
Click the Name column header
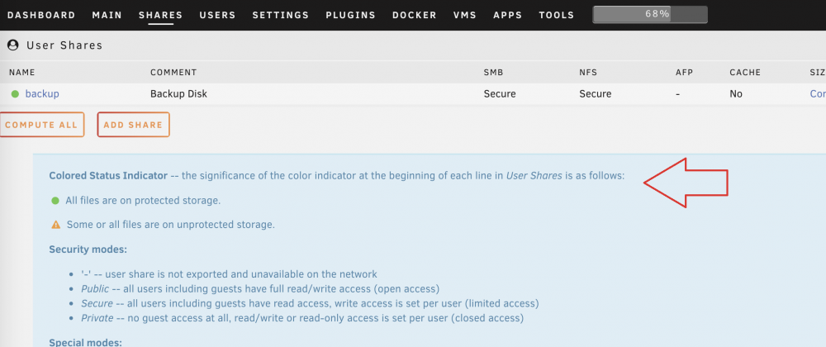(22, 73)
